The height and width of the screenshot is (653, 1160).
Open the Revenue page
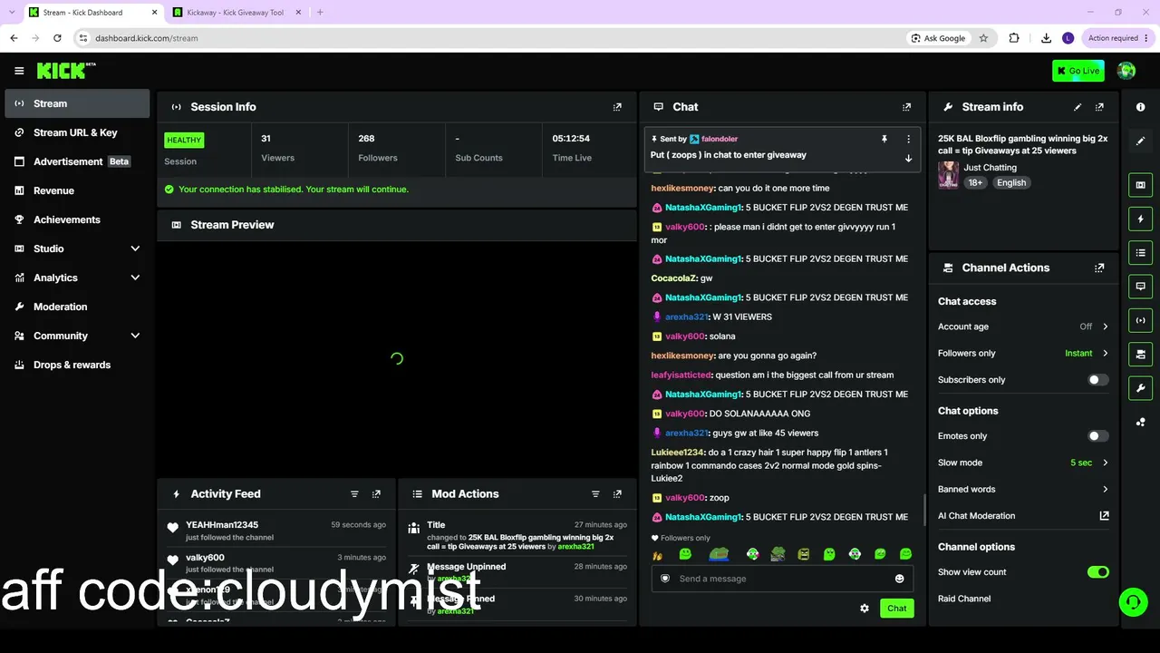coord(77,190)
